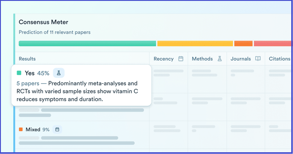Select the orange Mixed legend square
The height and width of the screenshot is (154, 293).
point(21,129)
